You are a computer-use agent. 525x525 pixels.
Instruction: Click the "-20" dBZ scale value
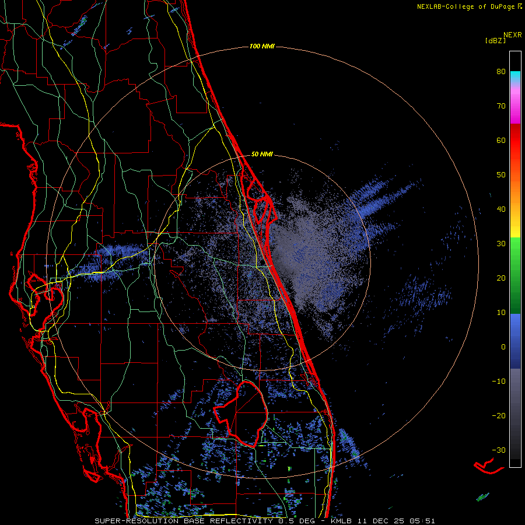click(499, 416)
